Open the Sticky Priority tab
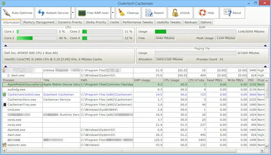Image resolution: width=271 pixels, height=155 pixels. pos(96,22)
